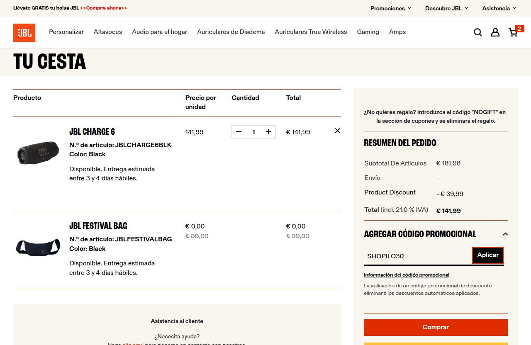This screenshot has height=345, width=531.
Task: Open the user account icon
Action: (495, 32)
